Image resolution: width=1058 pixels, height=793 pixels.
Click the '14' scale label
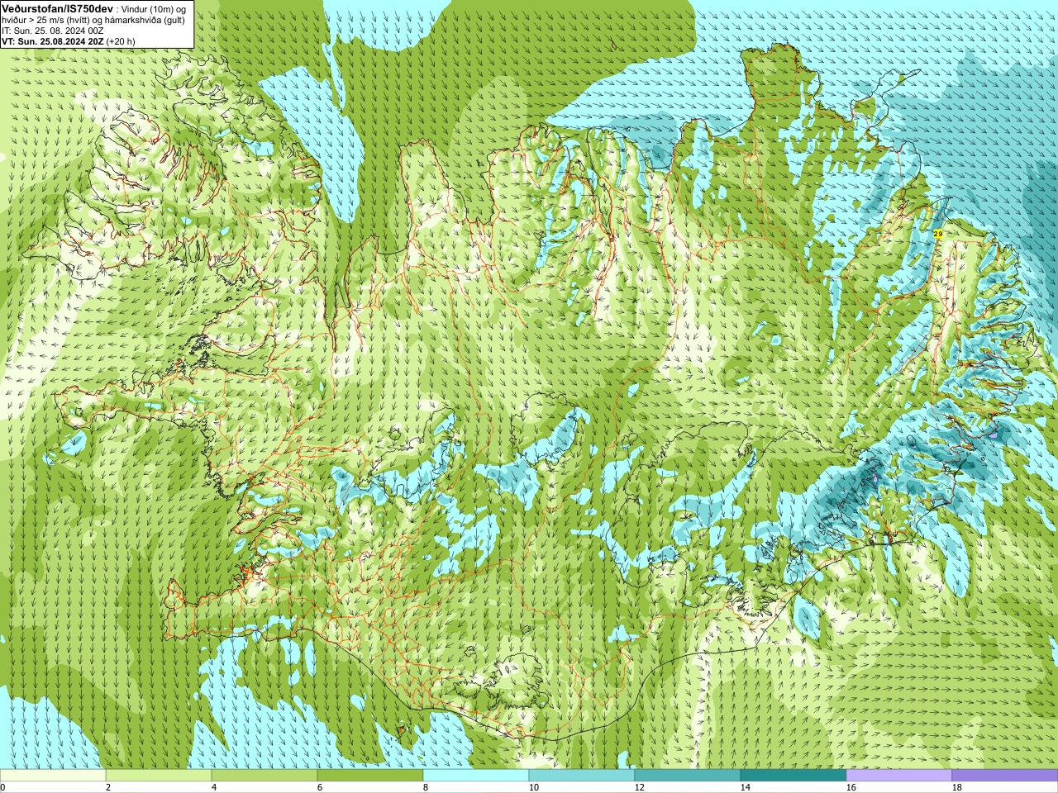pos(746,787)
